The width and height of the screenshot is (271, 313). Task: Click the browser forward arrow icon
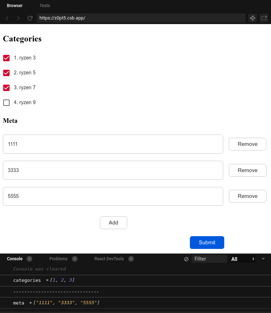[18, 18]
